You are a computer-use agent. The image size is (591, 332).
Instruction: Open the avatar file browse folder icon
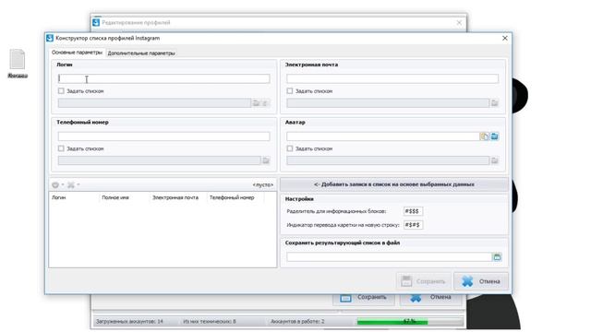tap(495, 136)
